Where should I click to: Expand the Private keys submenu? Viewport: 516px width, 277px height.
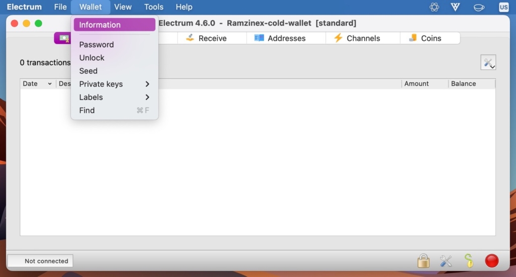click(114, 84)
